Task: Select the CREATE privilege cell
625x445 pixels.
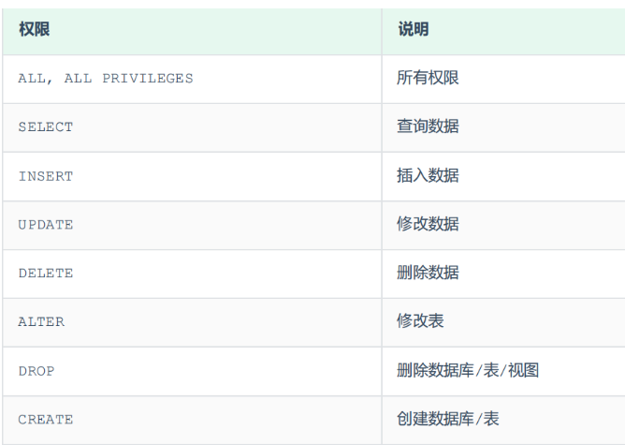Action: tap(45, 420)
